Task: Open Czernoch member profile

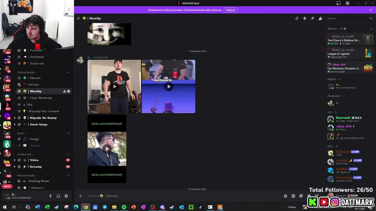Action: coord(350,119)
